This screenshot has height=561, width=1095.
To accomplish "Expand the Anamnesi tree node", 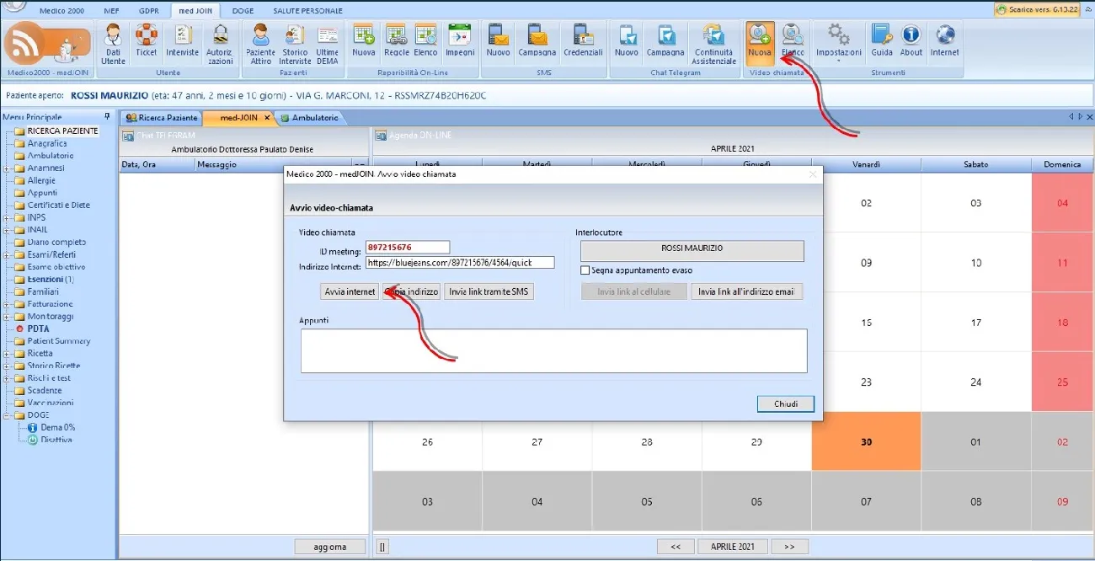I will [x=8, y=168].
